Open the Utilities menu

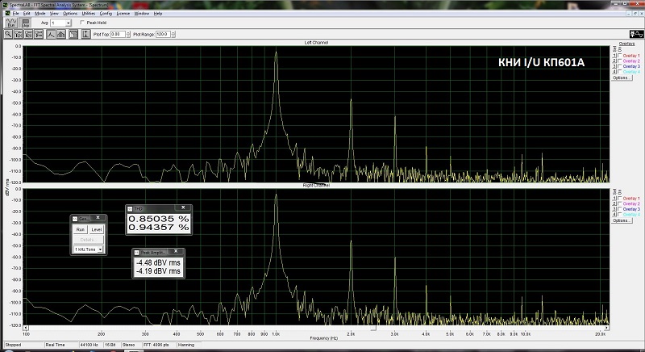pyautogui.click(x=89, y=14)
